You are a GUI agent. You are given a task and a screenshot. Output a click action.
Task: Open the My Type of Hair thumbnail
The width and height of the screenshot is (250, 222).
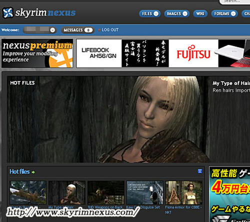point(67,192)
